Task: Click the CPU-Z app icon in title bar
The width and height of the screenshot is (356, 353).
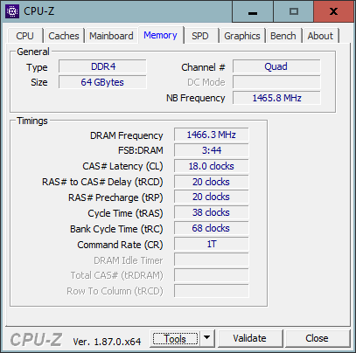Action: pyautogui.click(x=12, y=11)
